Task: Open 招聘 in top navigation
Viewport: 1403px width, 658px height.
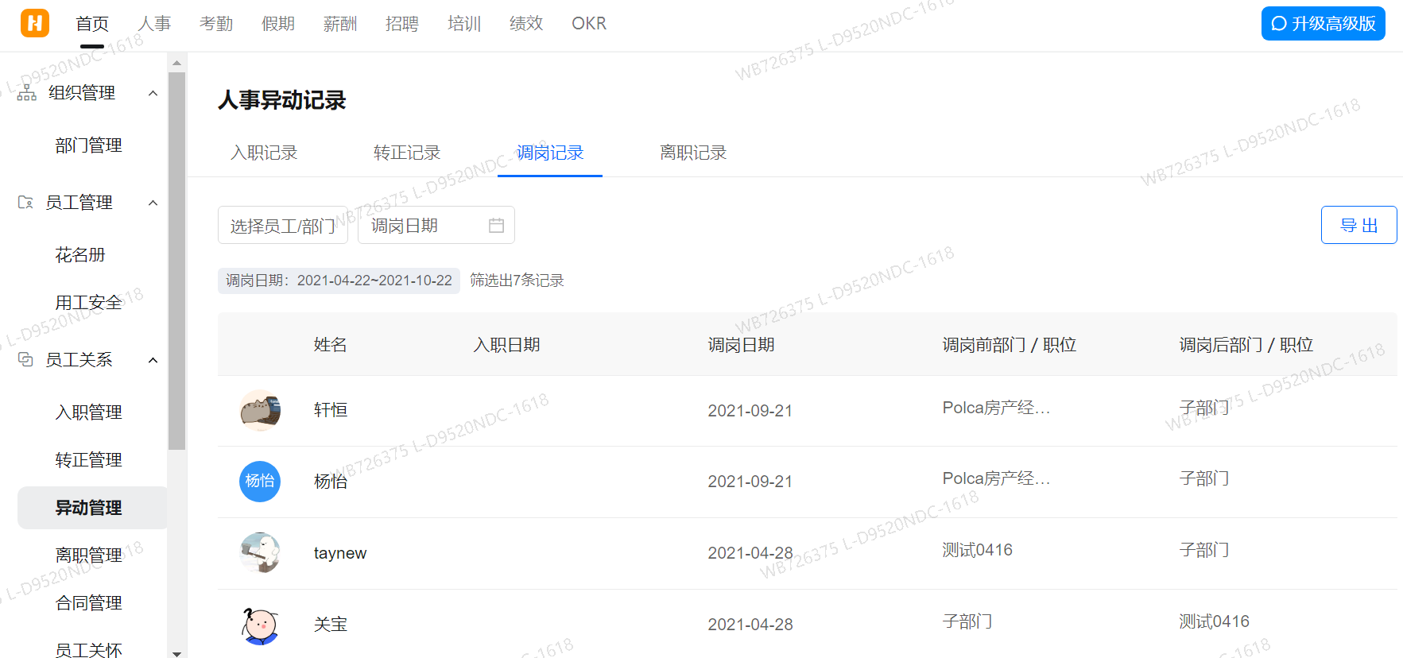Action: tap(402, 24)
